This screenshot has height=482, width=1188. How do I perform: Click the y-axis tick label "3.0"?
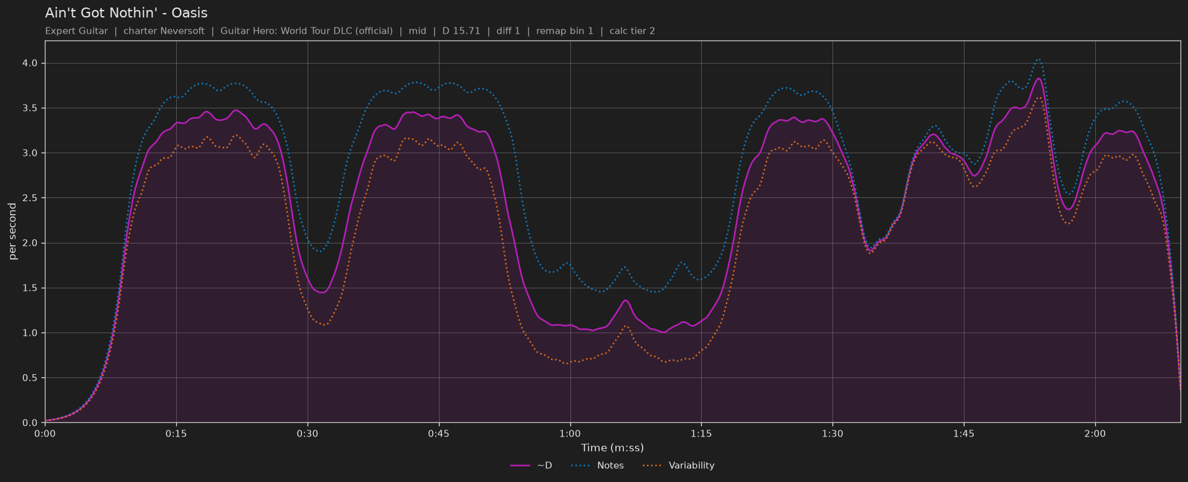[31, 153]
